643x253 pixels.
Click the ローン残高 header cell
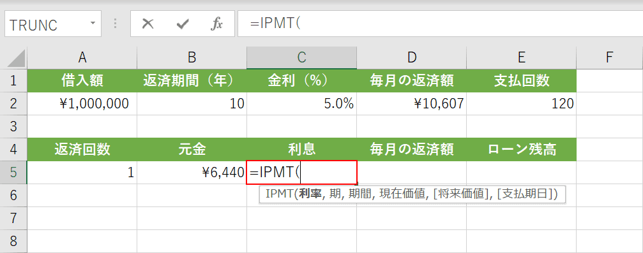coord(521,149)
